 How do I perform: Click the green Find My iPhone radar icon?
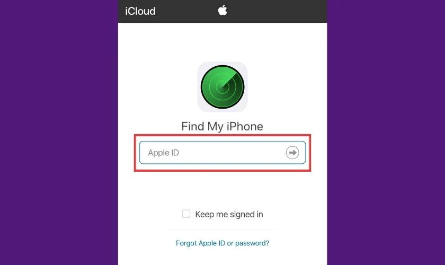click(222, 87)
